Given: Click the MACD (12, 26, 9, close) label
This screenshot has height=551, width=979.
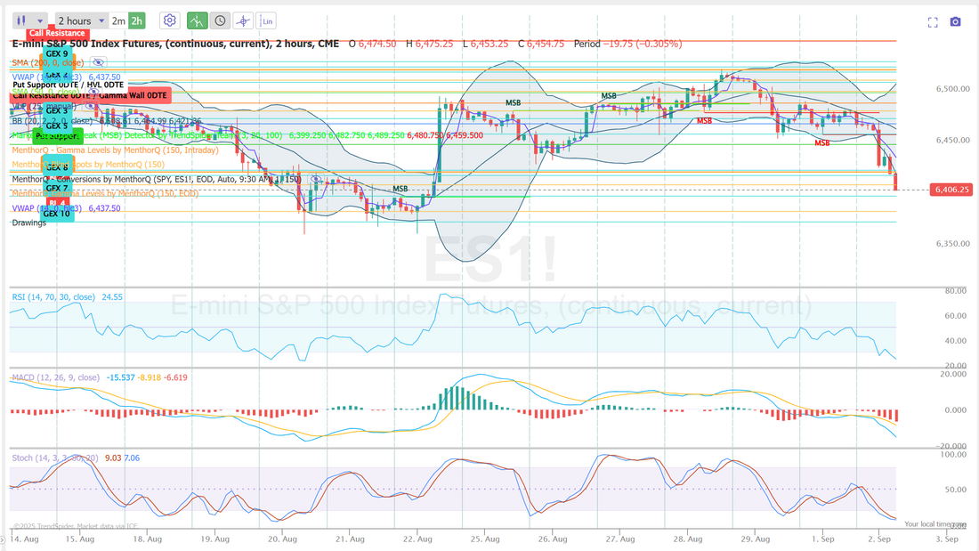Looking at the screenshot, I should [55, 378].
